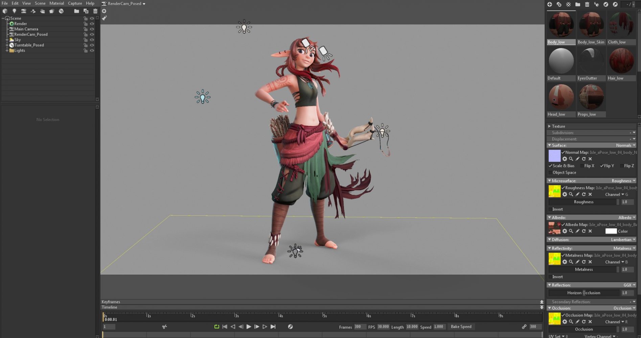Toggle the Flip Y checkbox
This screenshot has height=338, width=641.
point(602,166)
